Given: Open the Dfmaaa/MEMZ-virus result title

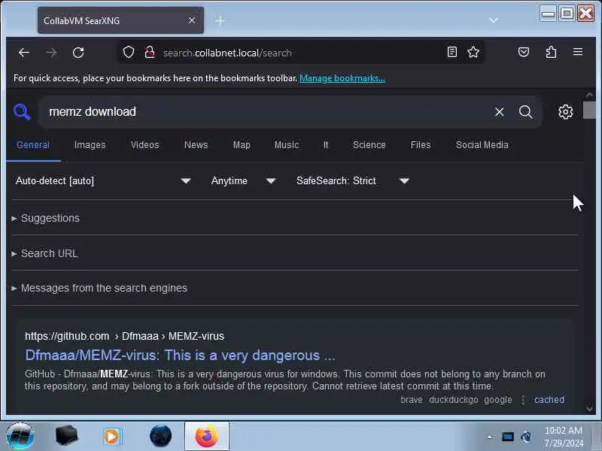Looking at the screenshot, I should click(180, 356).
